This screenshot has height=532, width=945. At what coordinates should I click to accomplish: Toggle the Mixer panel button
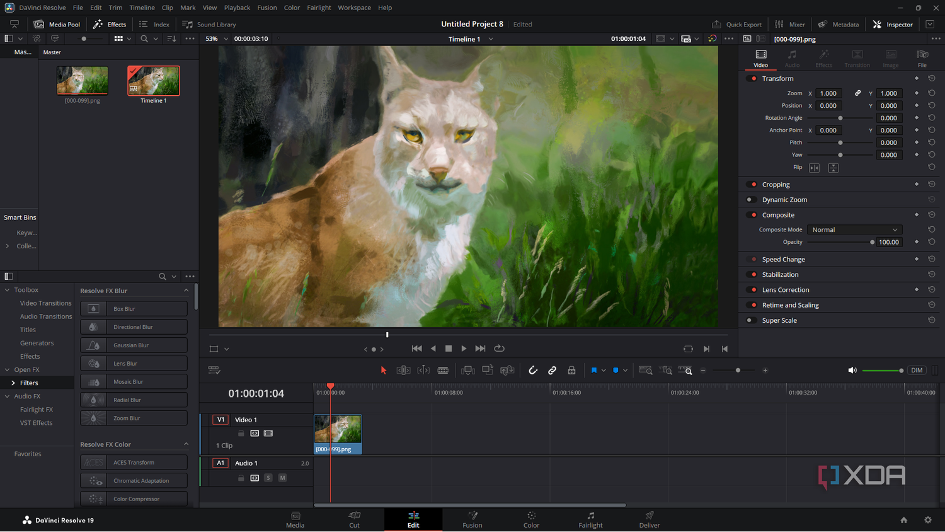tap(790, 25)
